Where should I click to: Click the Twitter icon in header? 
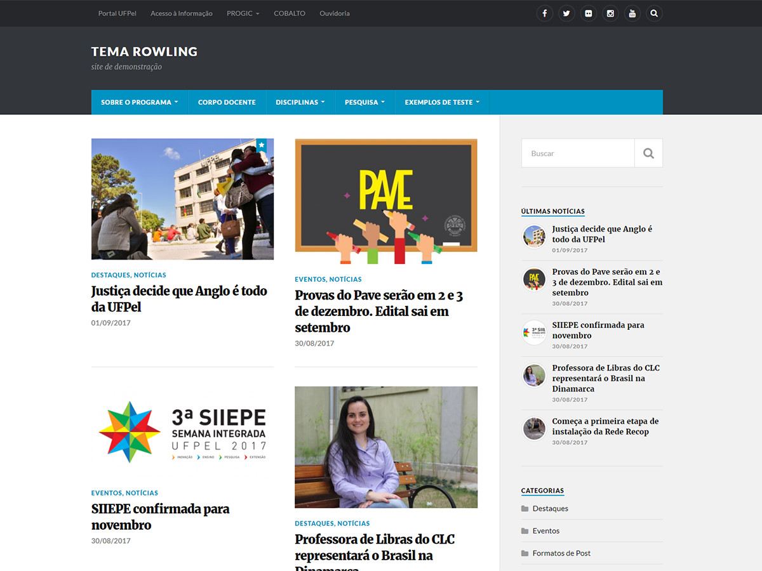click(x=566, y=13)
